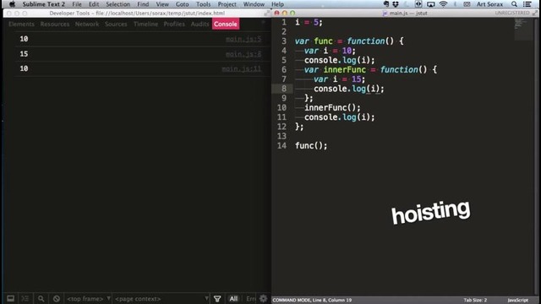The height and width of the screenshot is (304, 541).
Task: Open the Tools menu
Action: (203, 4)
